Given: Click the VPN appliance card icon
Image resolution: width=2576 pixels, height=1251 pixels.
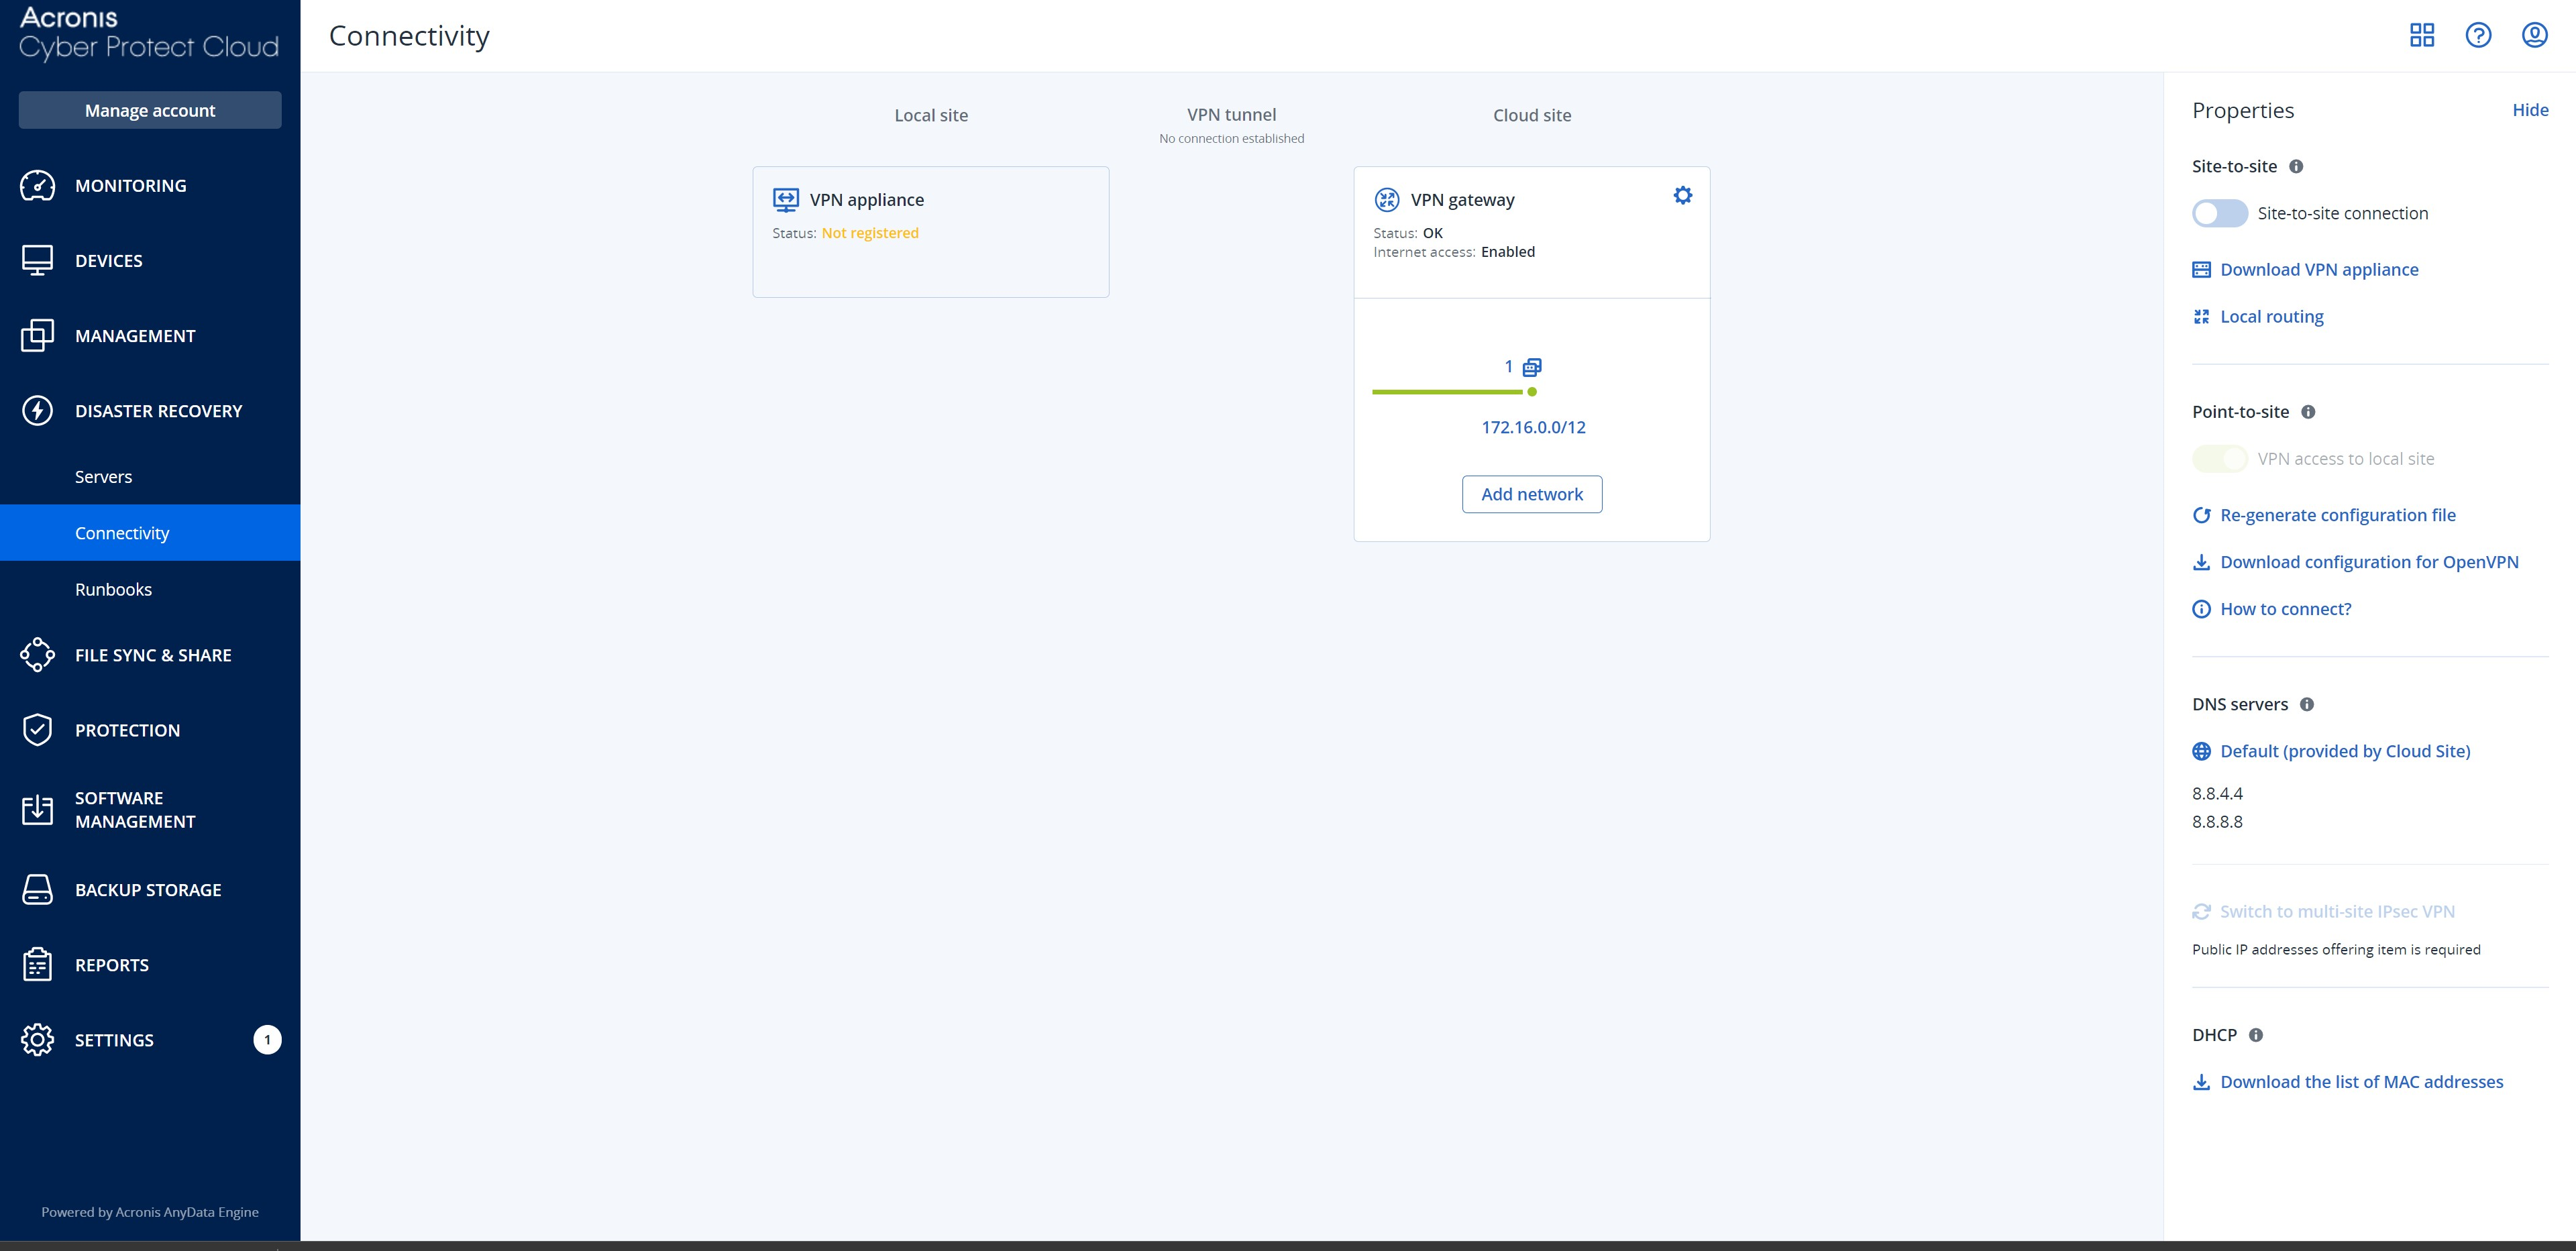Looking at the screenshot, I should (785, 199).
